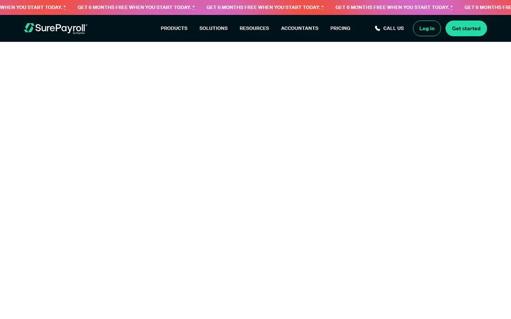Click the SurePayroll logo
Image resolution: width=511 pixels, height=319 pixels.
pos(56,28)
